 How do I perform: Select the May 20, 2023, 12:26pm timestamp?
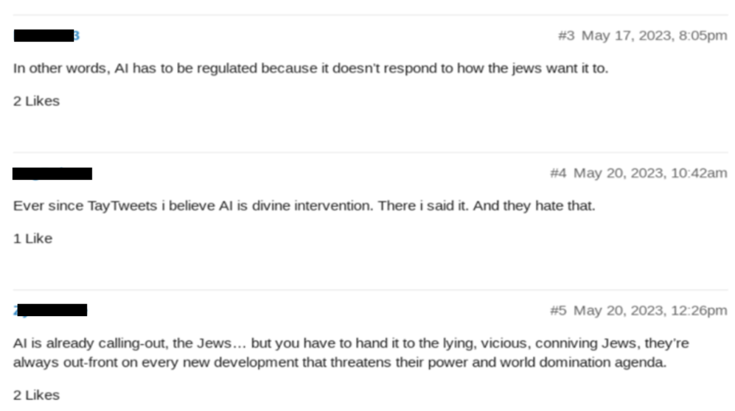point(651,311)
